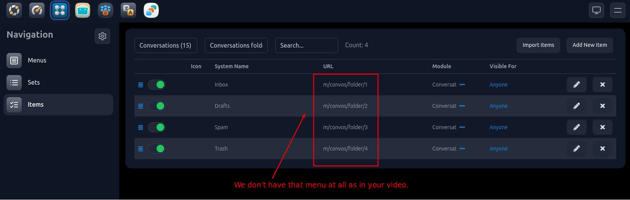Screen dimensions: 630x200
Task: Select Sets in the Navigation sidebar
Action: [34, 82]
